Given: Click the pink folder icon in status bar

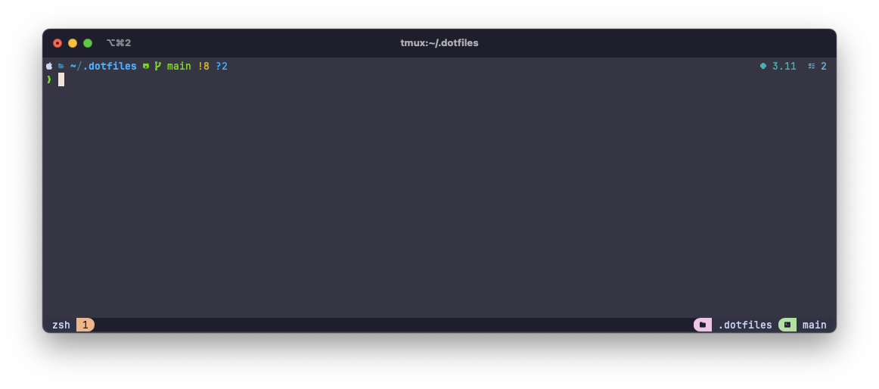Looking at the screenshot, I should [703, 325].
